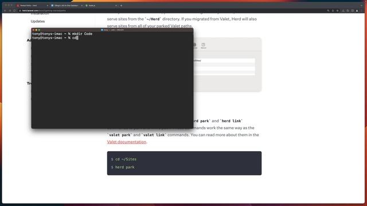This screenshot has height=206, width=367.
Task: Click the Terminal window title bar
Action: [112, 30]
